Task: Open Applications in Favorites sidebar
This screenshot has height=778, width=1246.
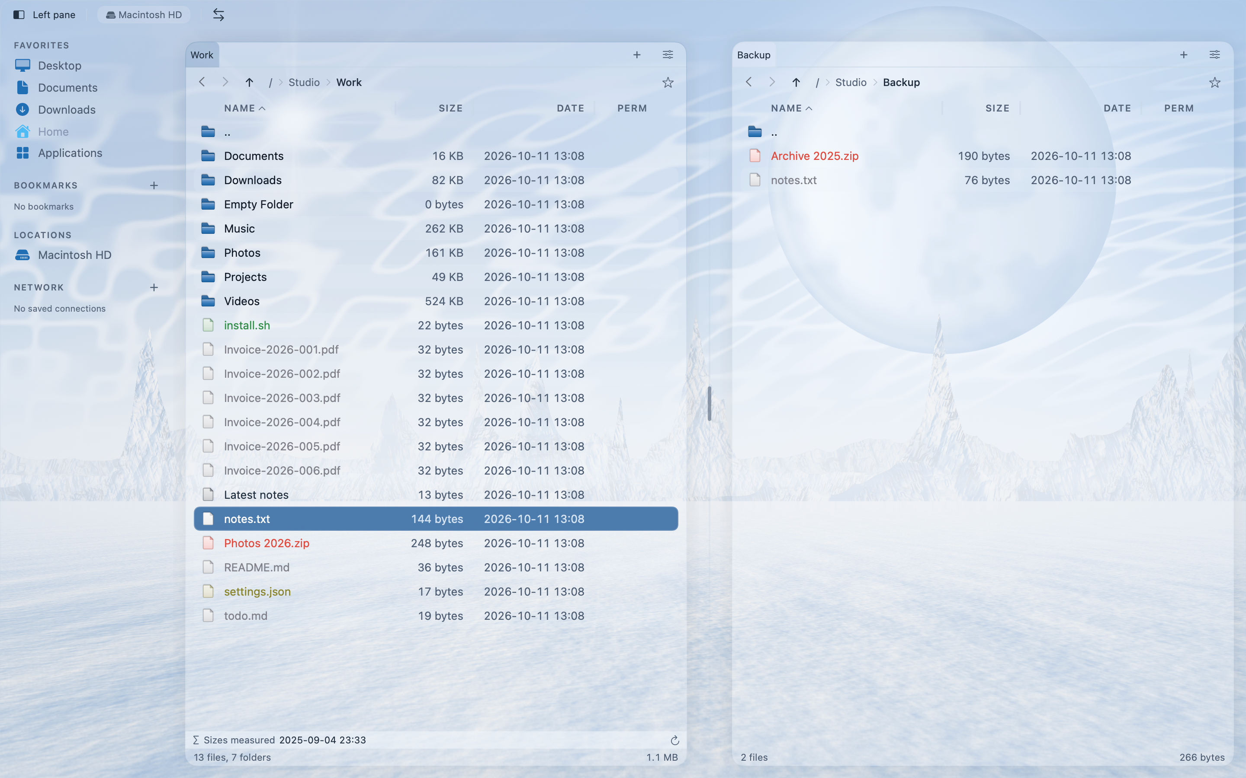Action: pos(59,153)
